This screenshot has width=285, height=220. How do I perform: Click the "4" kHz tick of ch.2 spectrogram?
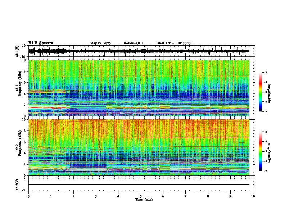coord(26,153)
